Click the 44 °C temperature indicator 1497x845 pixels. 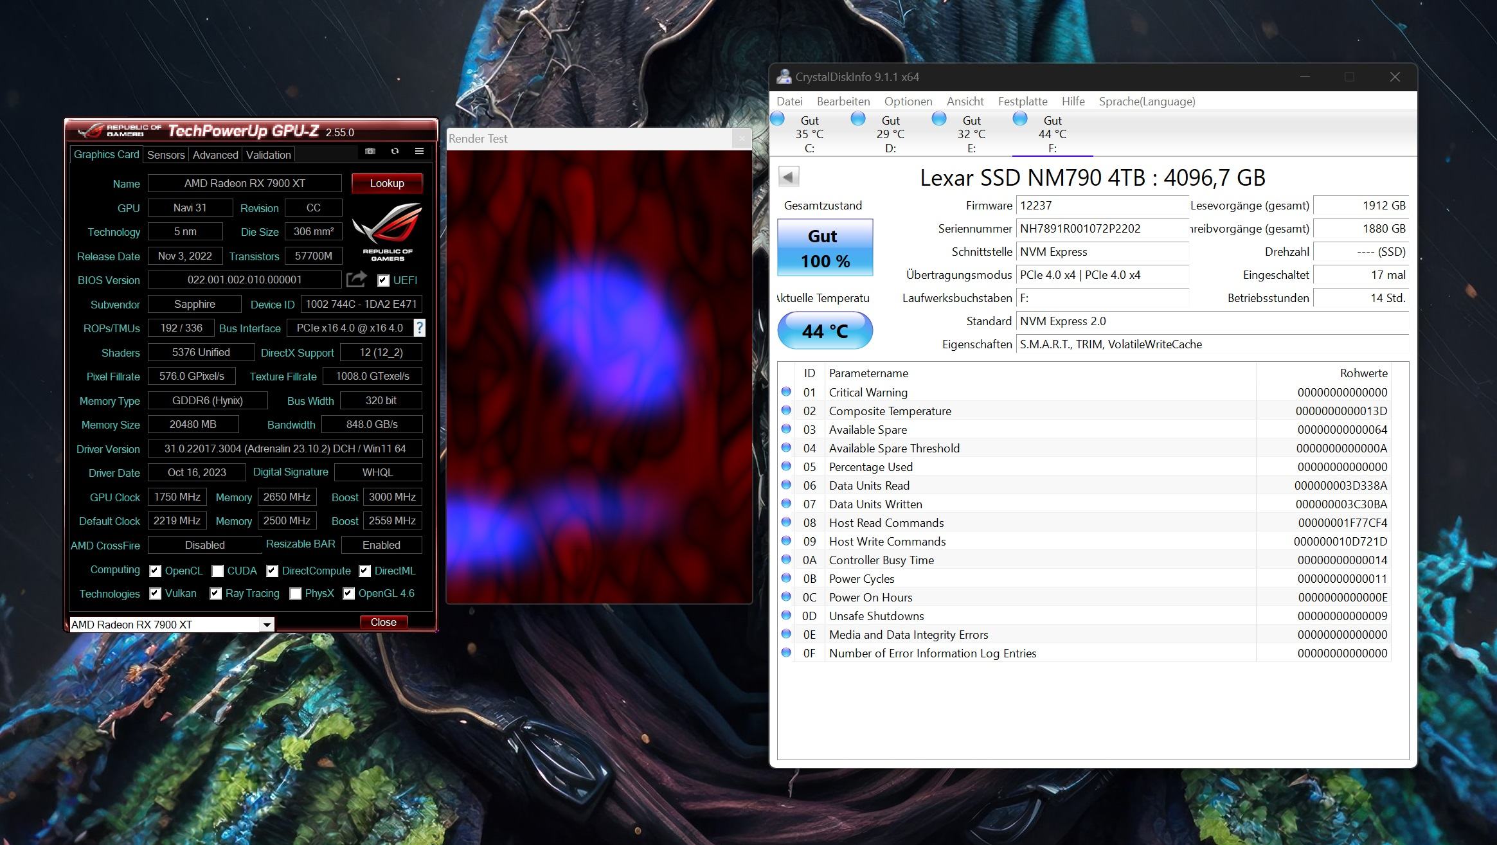tap(825, 331)
